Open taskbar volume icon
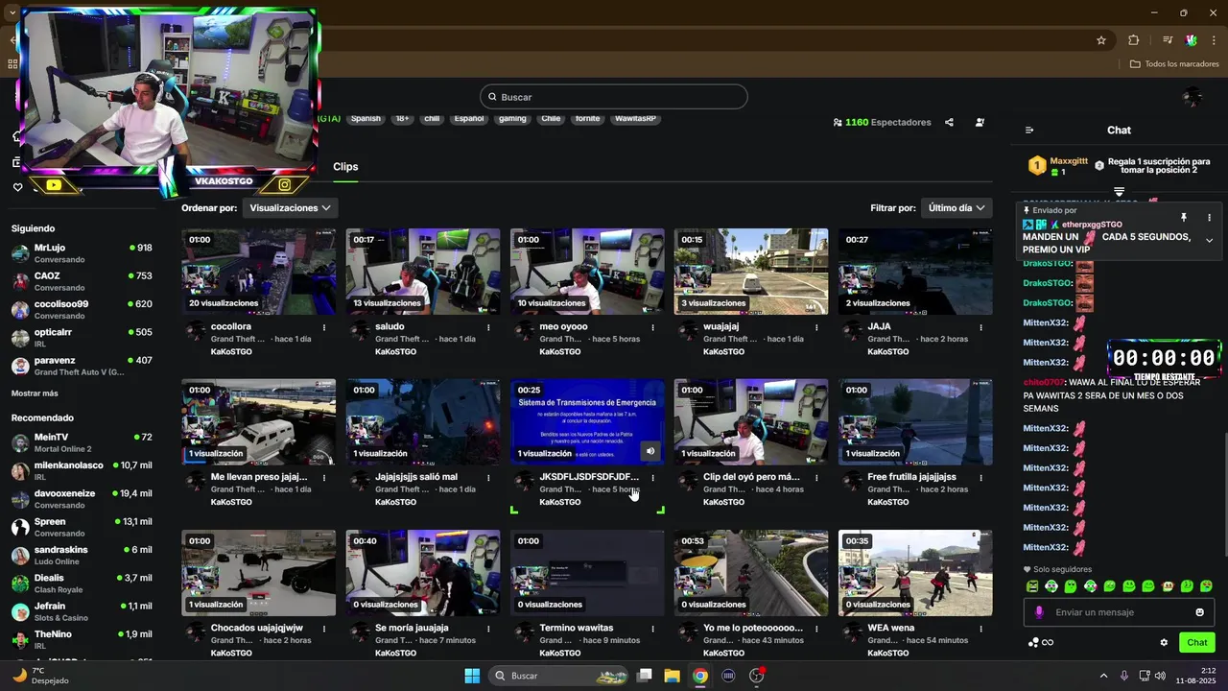Image resolution: width=1228 pixels, height=691 pixels. click(x=1160, y=676)
